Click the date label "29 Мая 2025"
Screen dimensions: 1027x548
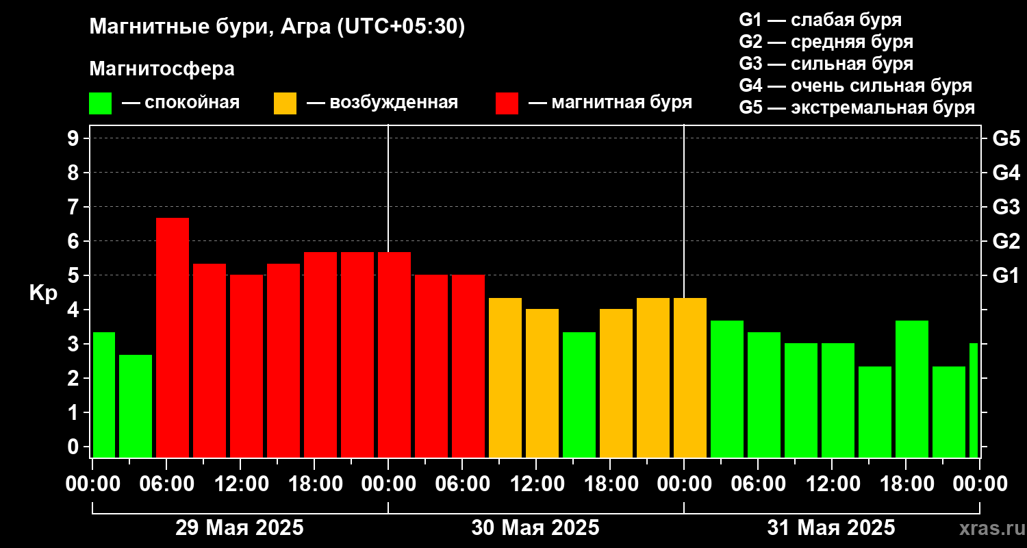coord(240,528)
